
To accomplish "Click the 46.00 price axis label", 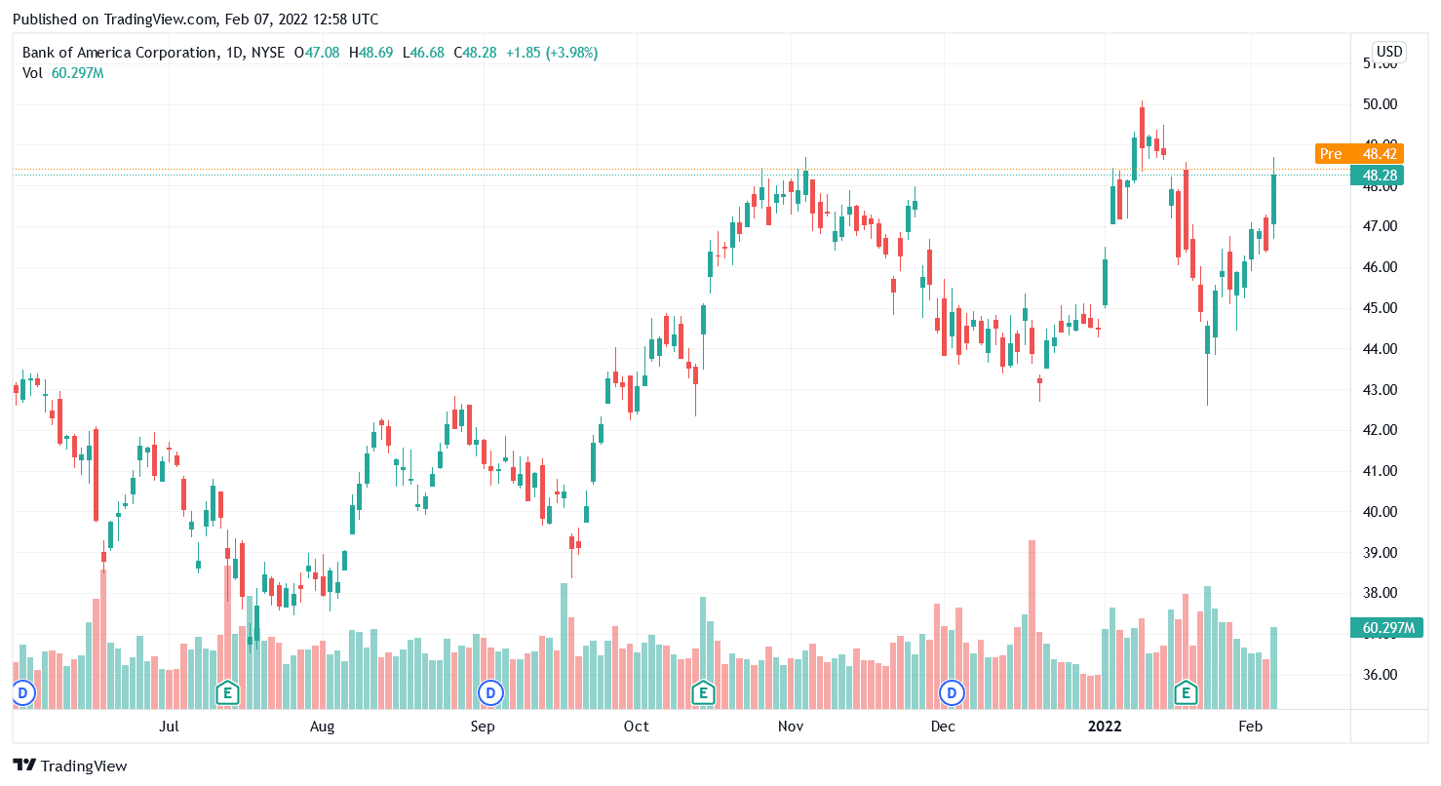I will (1382, 267).
